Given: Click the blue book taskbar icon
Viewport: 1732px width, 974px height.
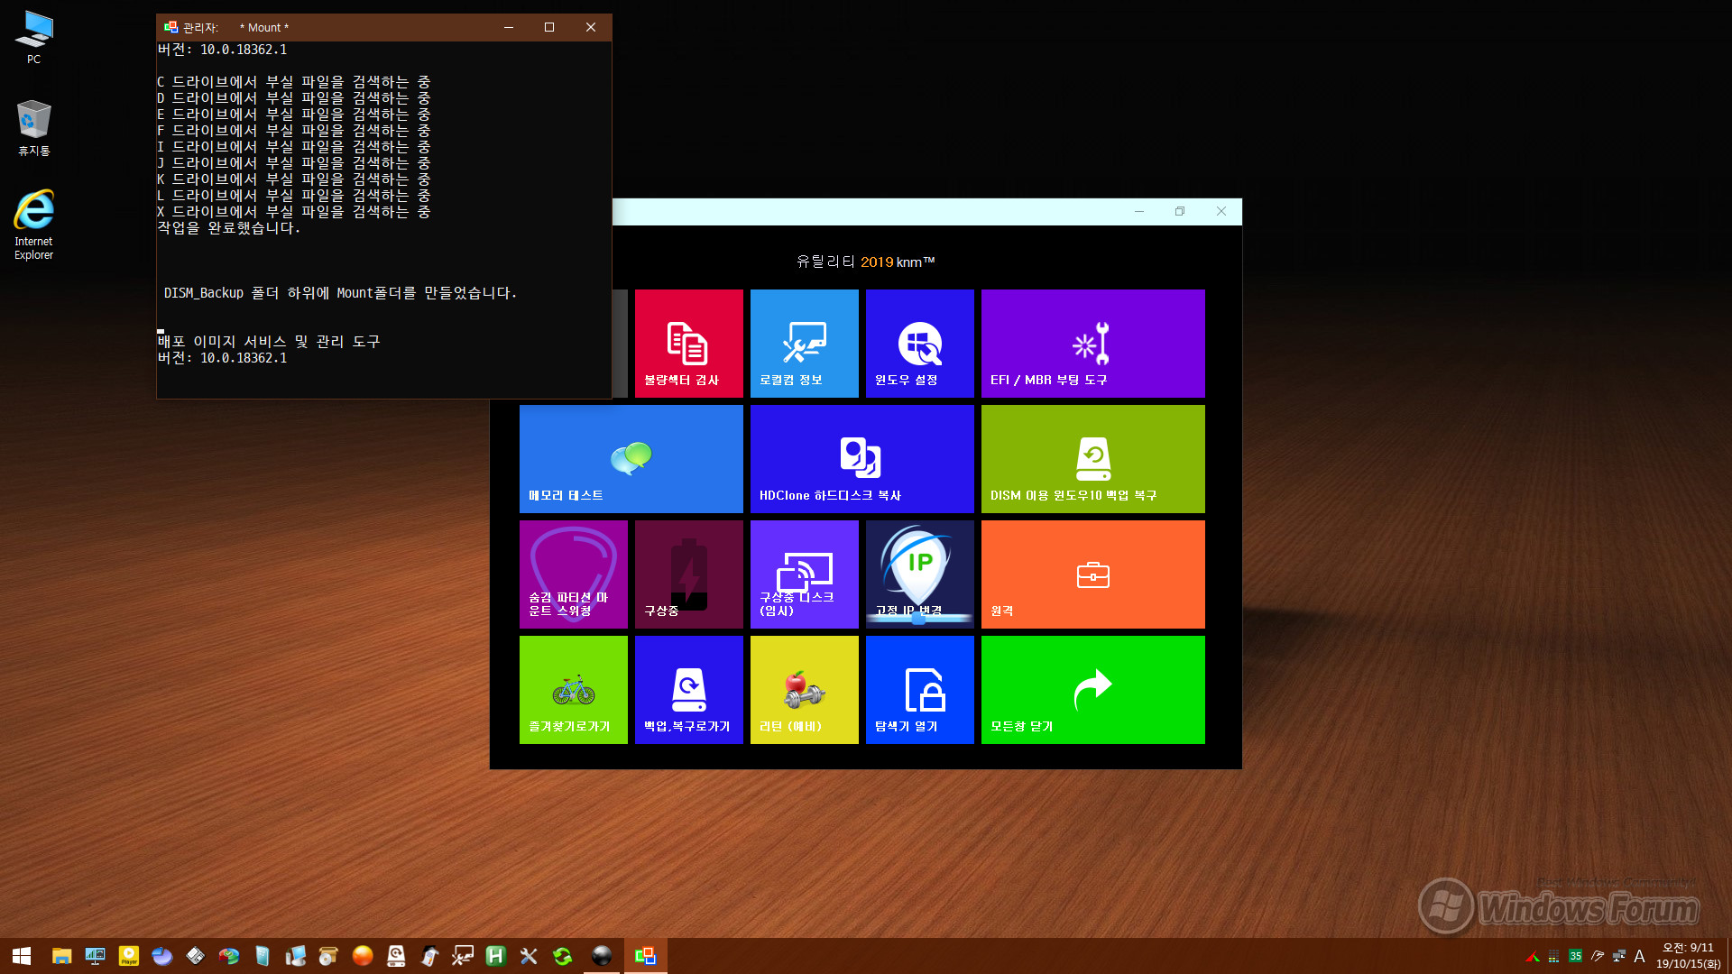Looking at the screenshot, I should pyautogui.click(x=262, y=955).
